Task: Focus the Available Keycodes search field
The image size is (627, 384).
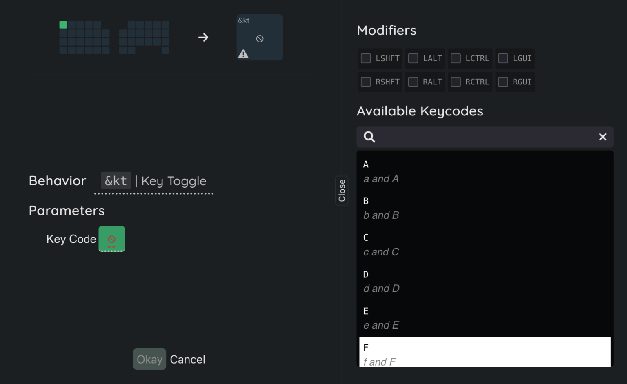Action: click(x=486, y=137)
